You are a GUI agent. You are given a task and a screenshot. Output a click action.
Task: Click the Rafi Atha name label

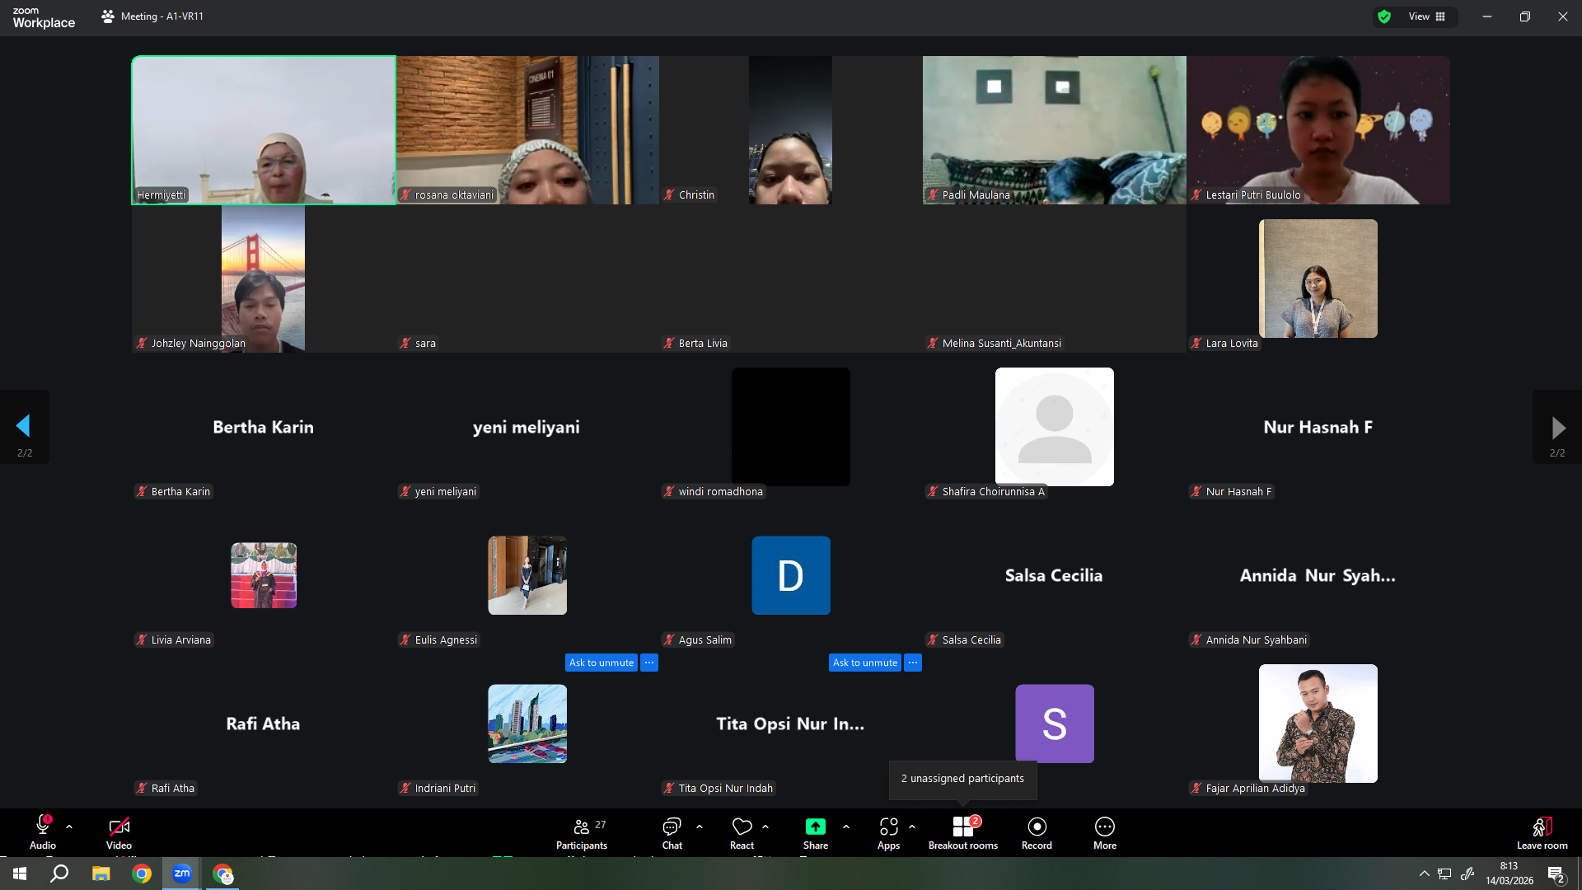click(173, 789)
